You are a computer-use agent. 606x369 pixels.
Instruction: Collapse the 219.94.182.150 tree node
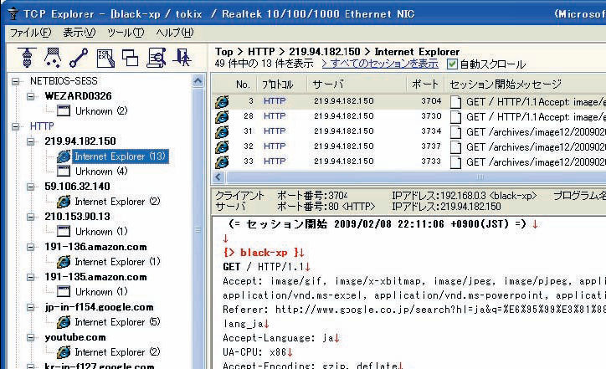30,141
